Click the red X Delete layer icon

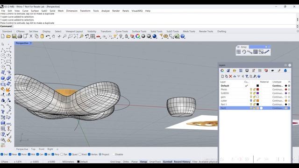230,77
